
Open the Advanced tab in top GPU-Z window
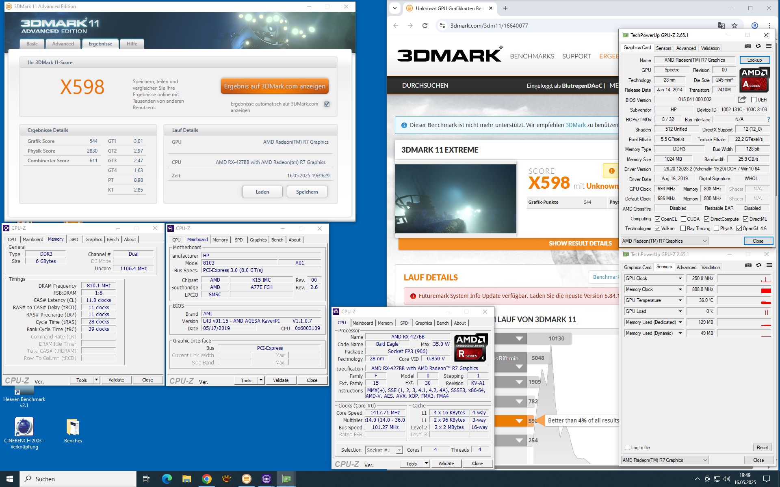click(686, 48)
